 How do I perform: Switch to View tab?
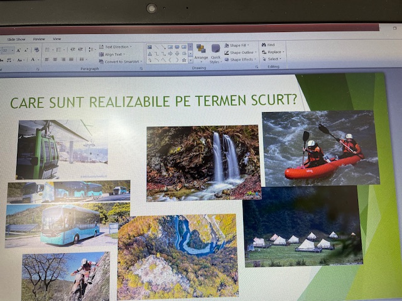57,39
